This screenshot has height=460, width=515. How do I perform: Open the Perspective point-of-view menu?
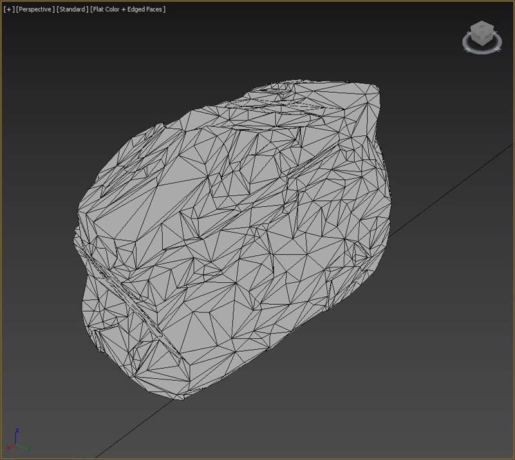34,10
